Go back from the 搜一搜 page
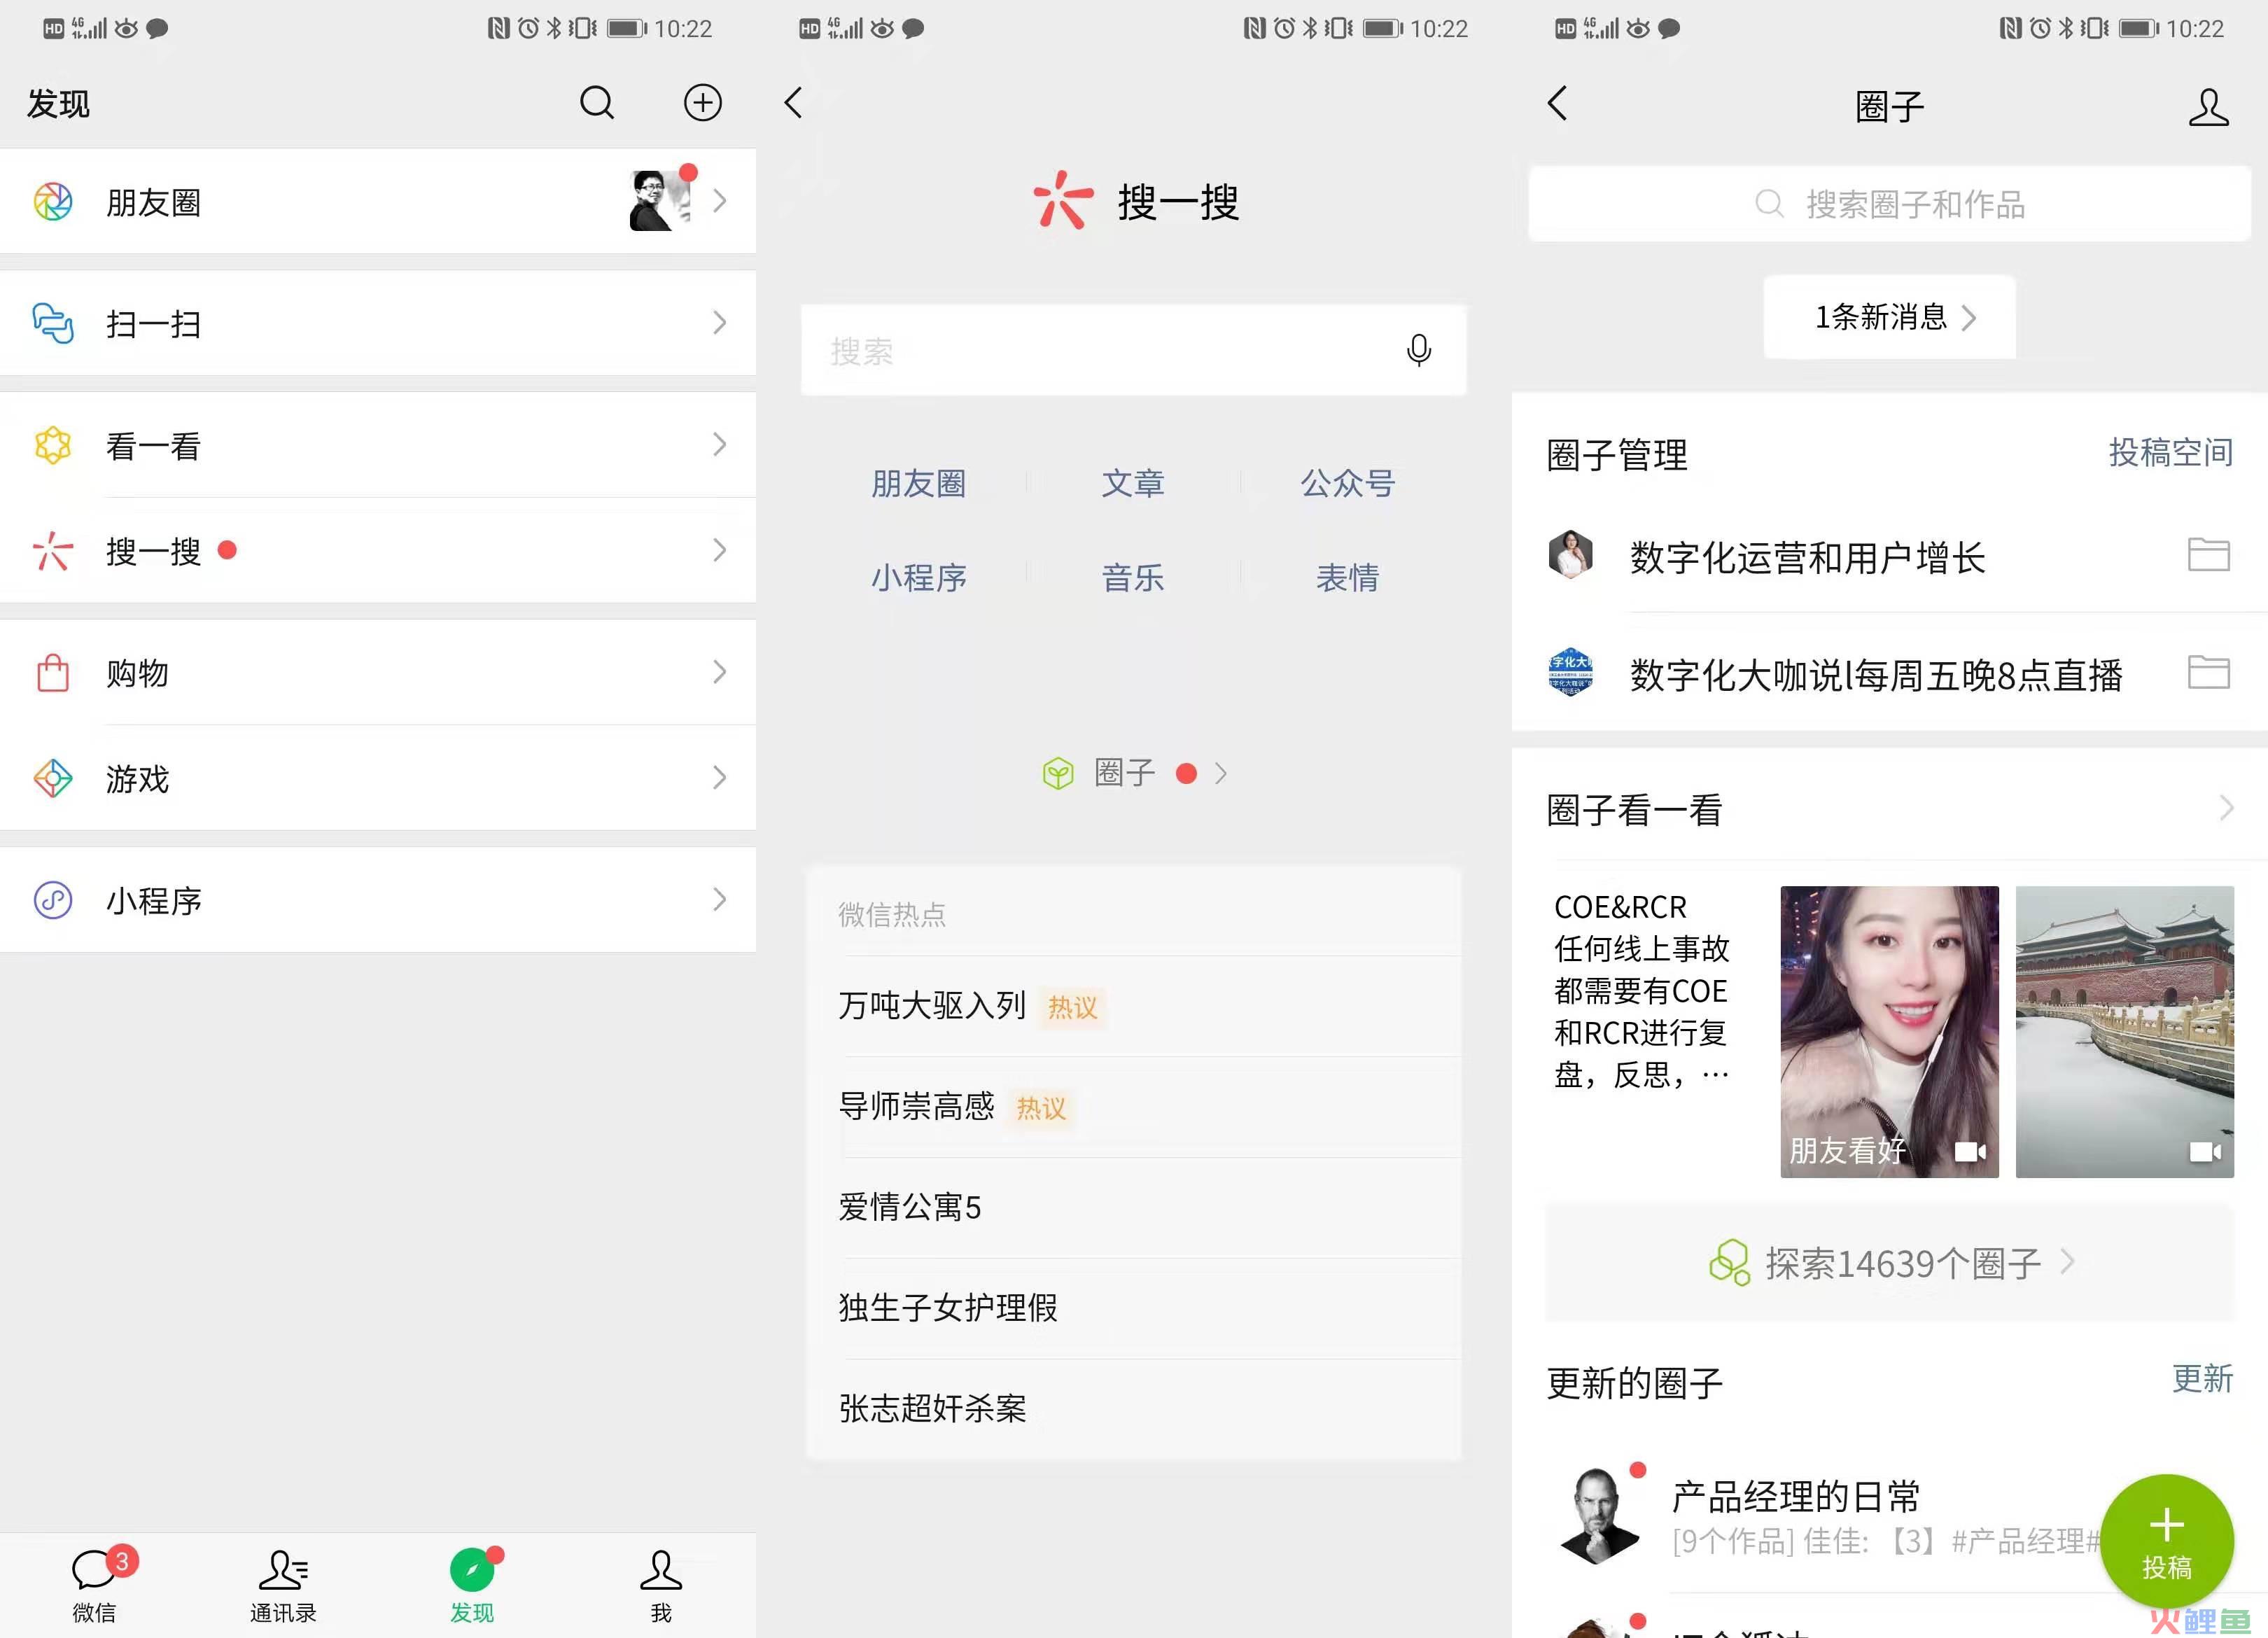The image size is (2268, 1638). pos(794,103)
